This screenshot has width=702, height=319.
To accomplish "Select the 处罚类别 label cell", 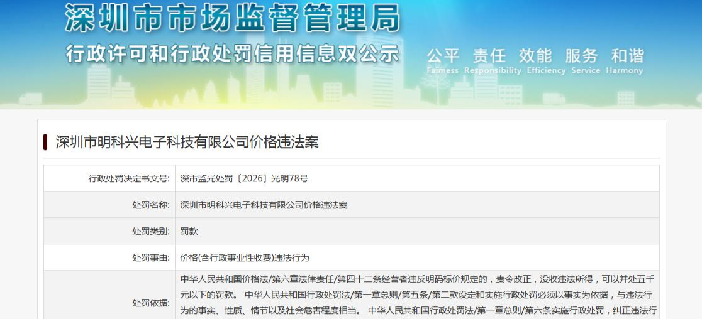I will pos(109,232).
